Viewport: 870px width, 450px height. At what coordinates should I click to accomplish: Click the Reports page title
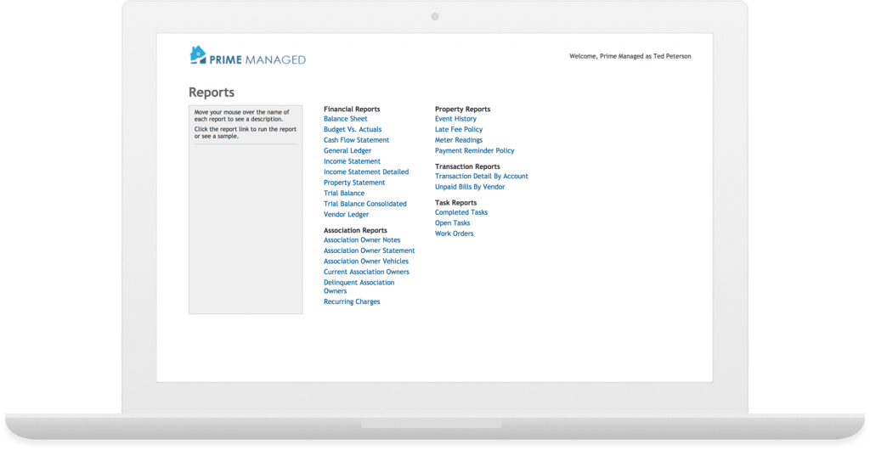click(212, 93)
